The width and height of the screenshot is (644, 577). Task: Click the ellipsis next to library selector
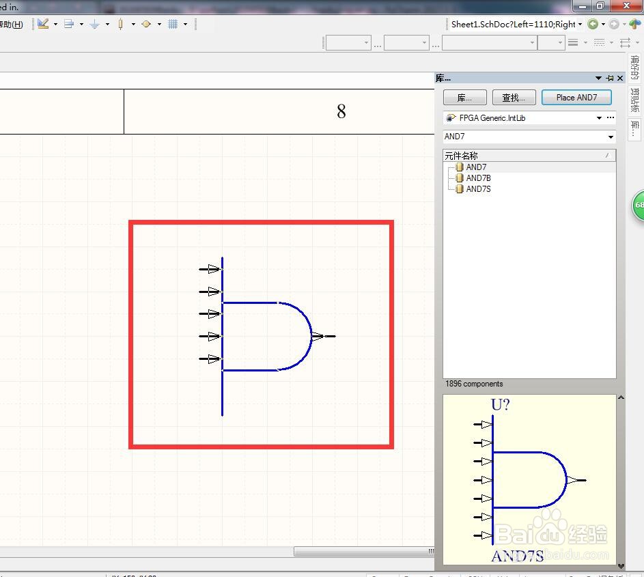[611, 118]
